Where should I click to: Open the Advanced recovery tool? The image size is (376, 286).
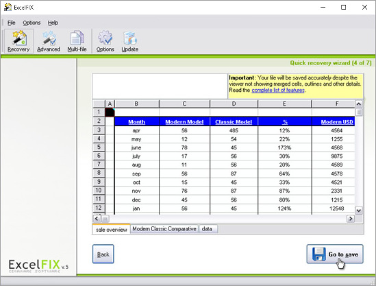click(x=49, y=41)
